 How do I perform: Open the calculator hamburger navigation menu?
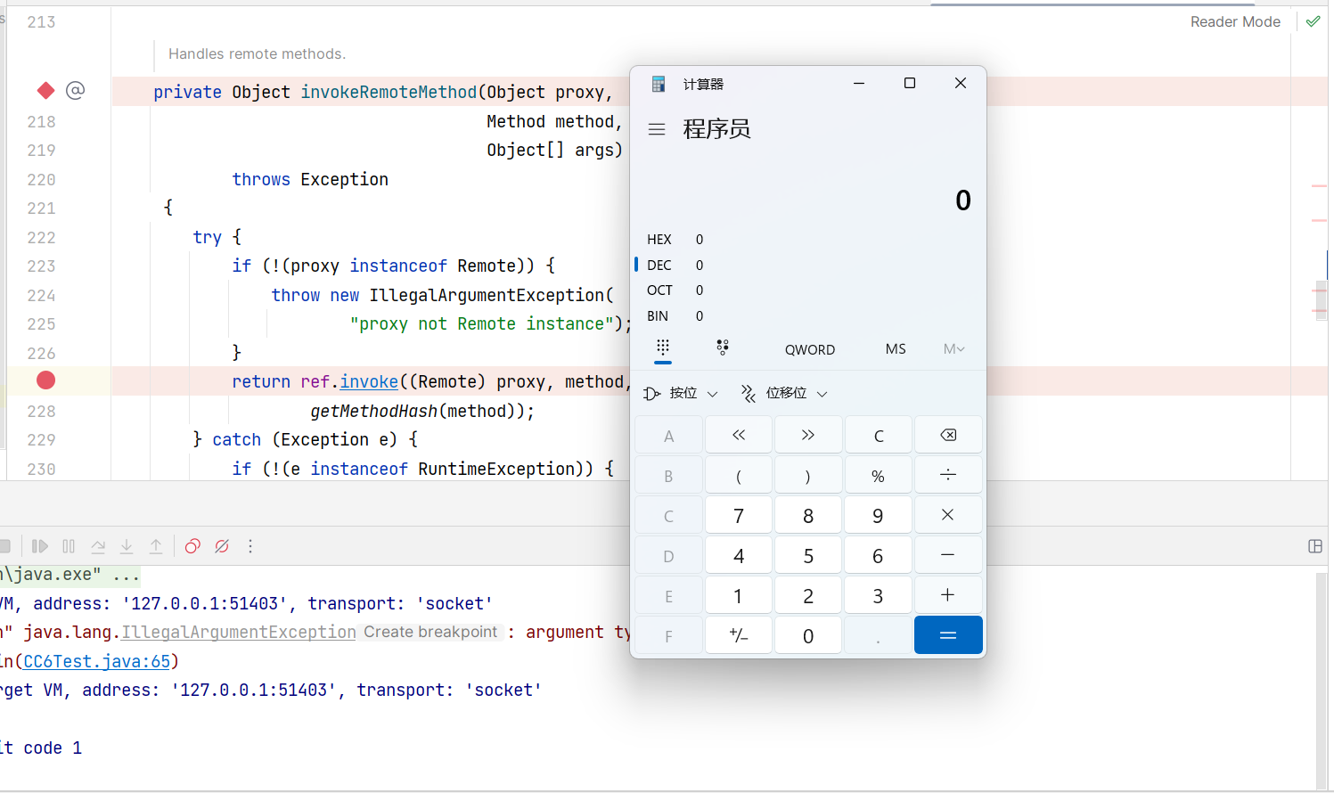pyautogui.click(x=657, y=129)
